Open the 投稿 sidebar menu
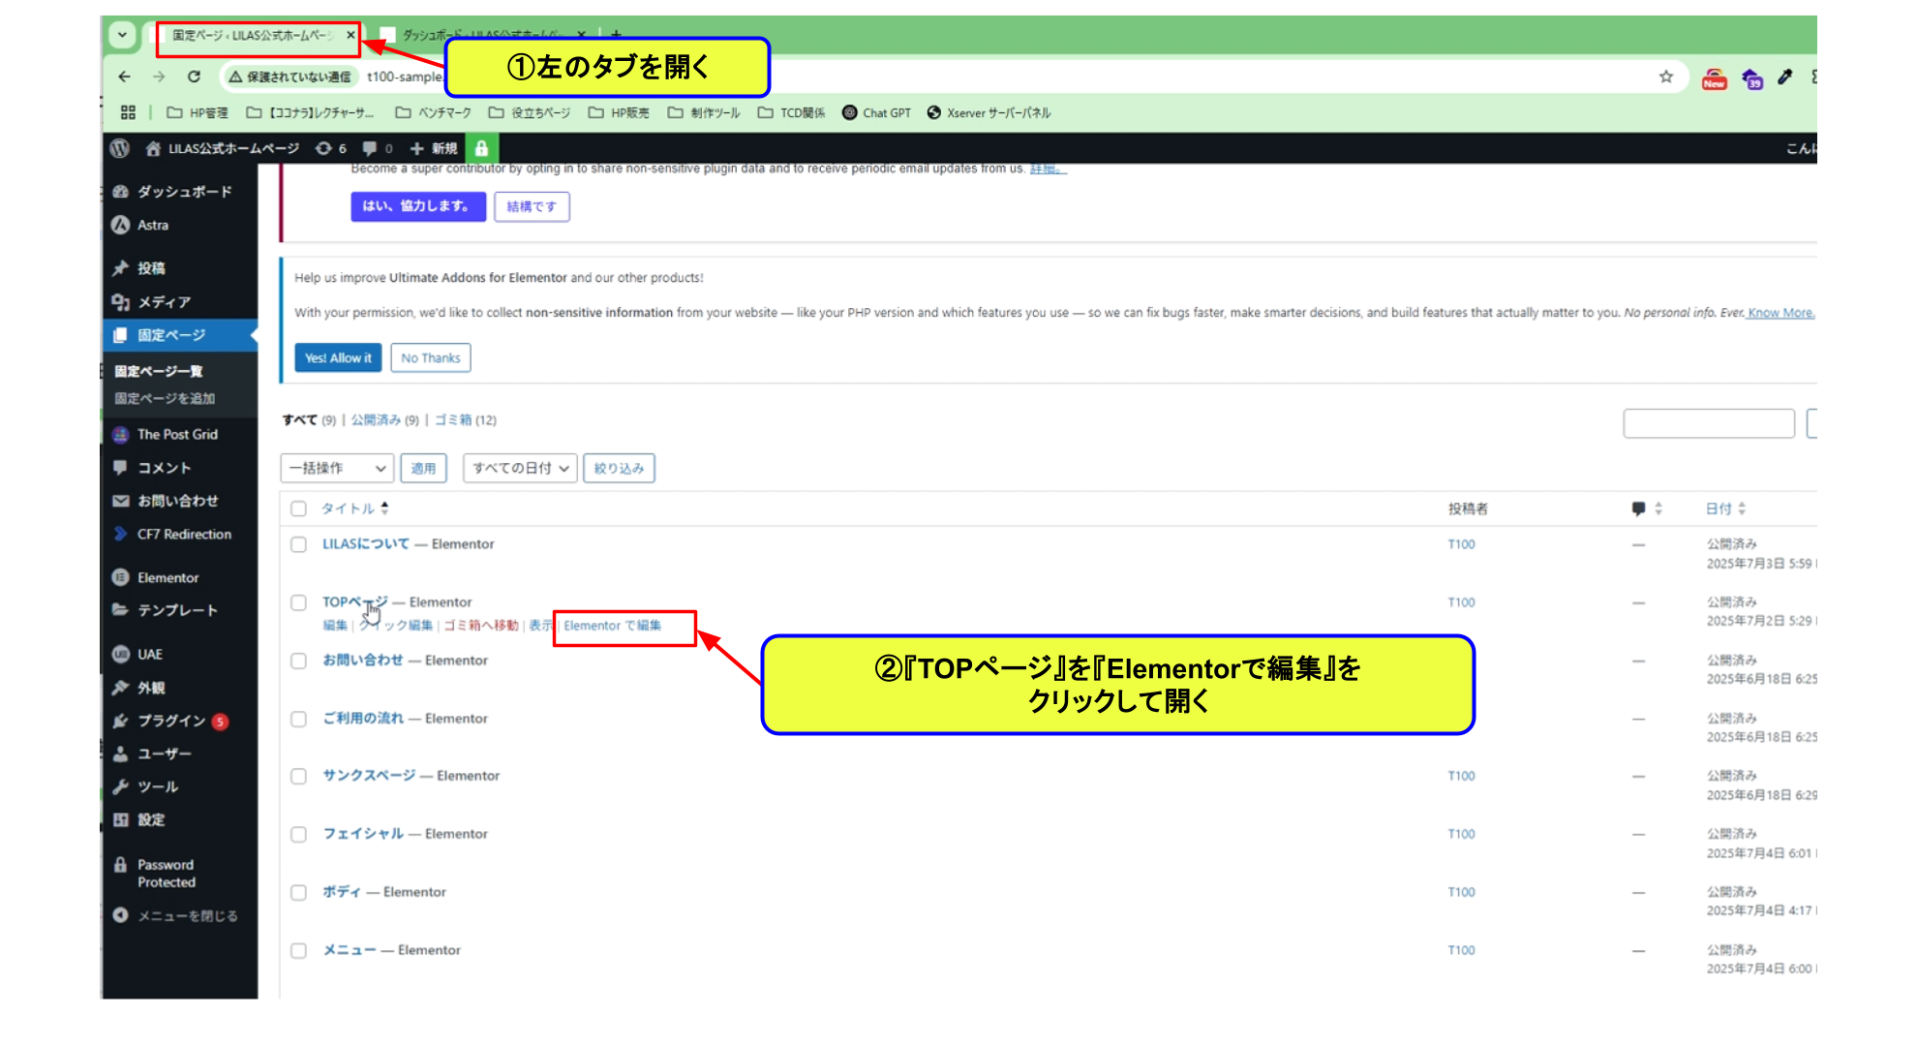 (x=180, y=268)
